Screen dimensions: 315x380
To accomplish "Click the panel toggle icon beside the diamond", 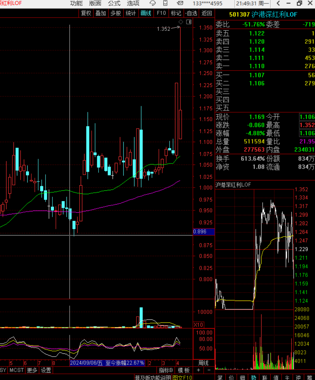I will [189, 22].
